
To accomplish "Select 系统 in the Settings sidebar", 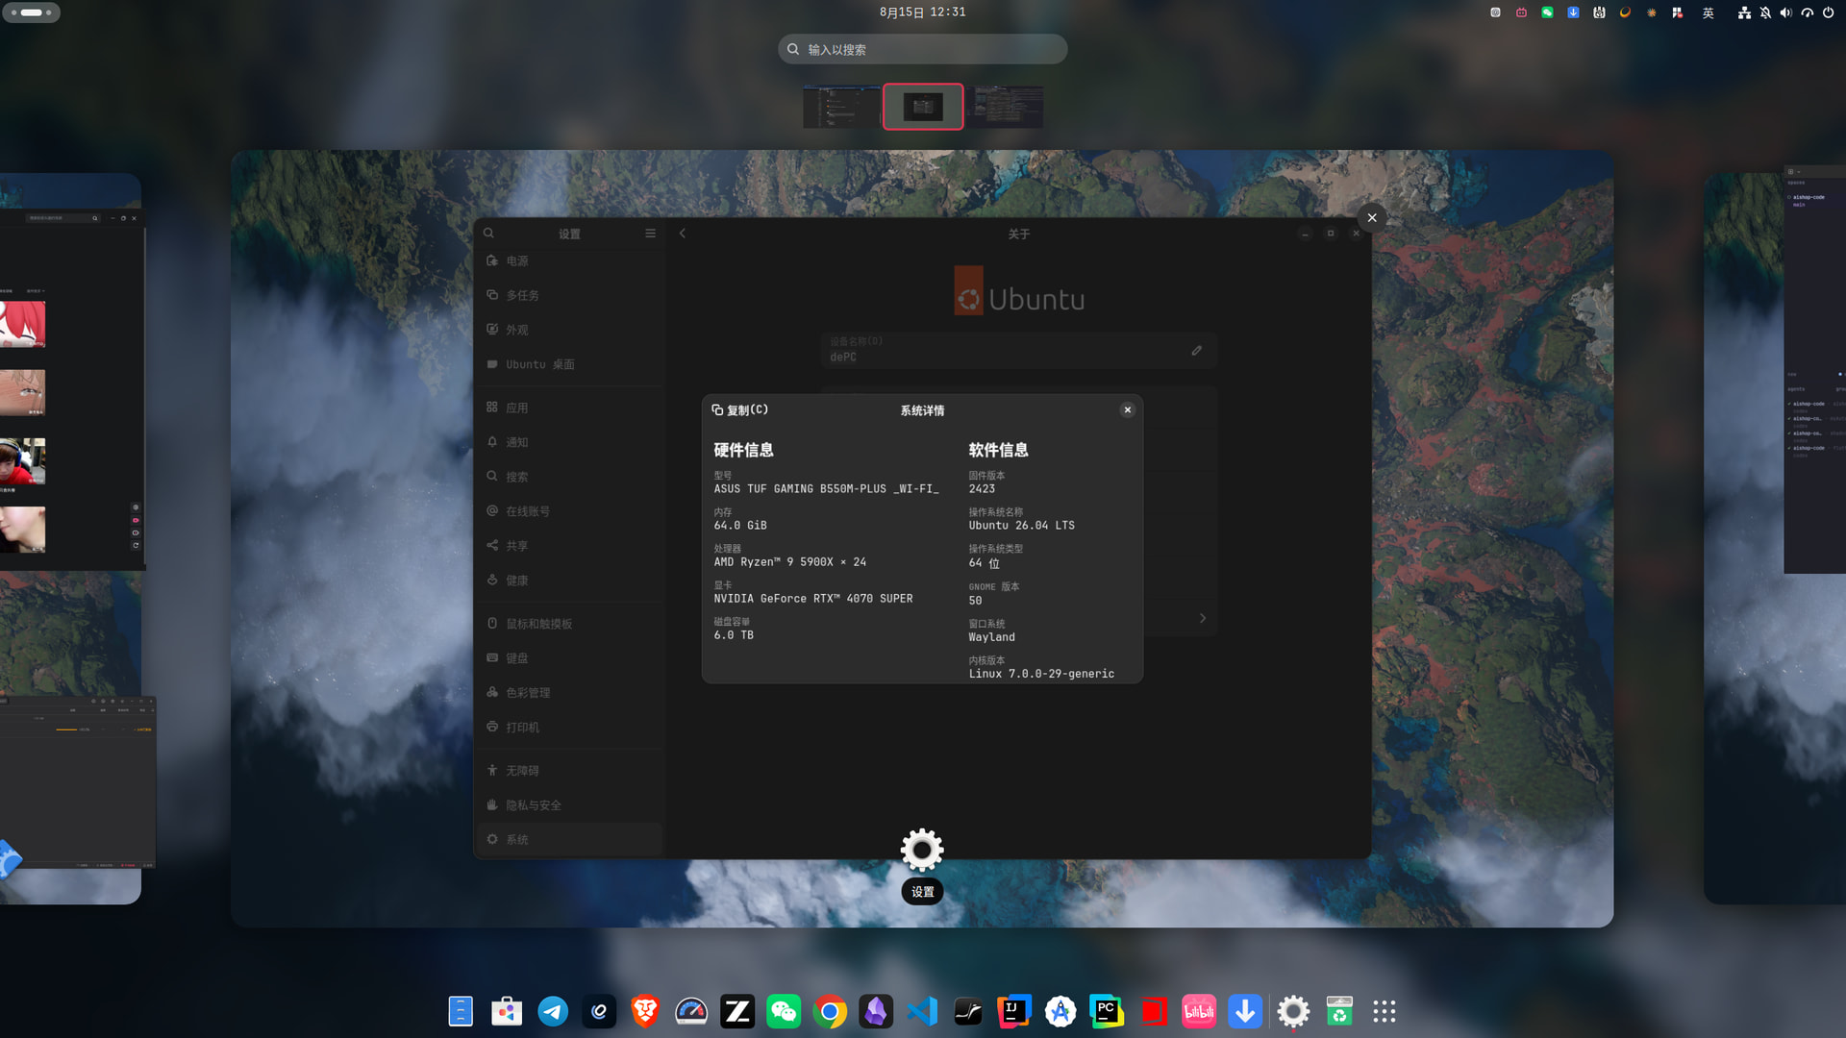I will [569, 840].
